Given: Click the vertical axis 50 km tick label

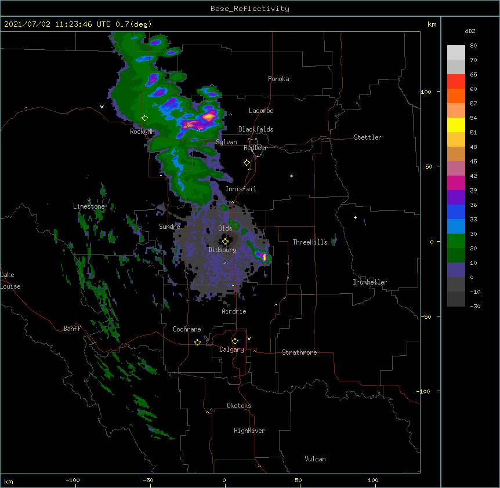Looking at the screenshot, I should point(429,166).
